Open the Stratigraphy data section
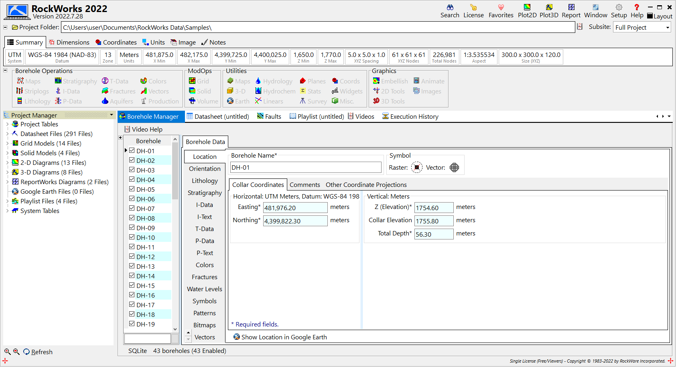 pos(205,193)
